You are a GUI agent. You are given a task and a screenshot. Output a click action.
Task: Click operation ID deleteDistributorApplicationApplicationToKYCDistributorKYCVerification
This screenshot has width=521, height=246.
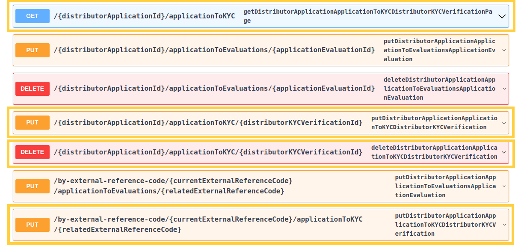point(434,152)
